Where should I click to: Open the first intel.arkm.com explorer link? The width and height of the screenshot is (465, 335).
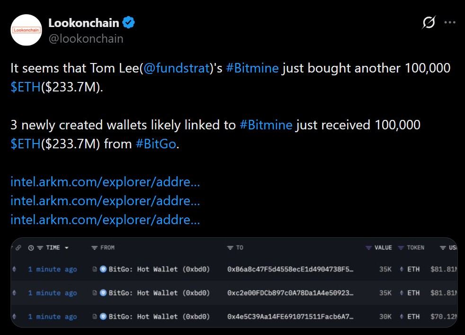point(105,181)
